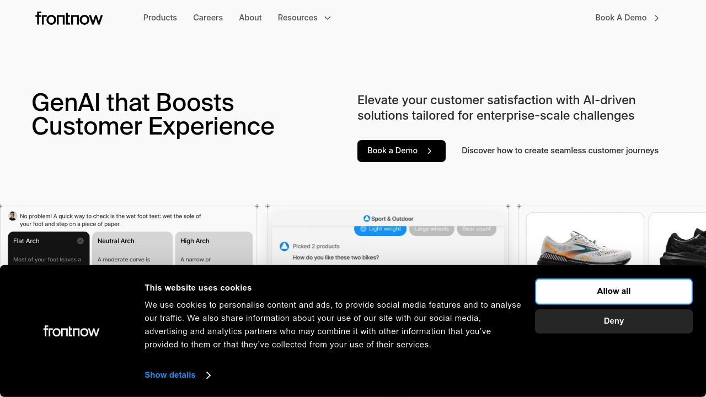Open the Products menu item
706x397 pixels.
pos(160,18)
